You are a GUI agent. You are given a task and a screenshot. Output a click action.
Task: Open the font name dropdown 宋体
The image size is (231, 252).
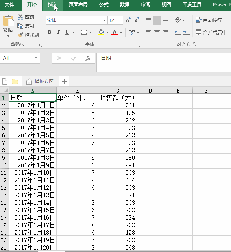point(76,20)
